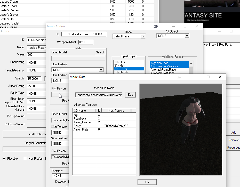Click the ArmorAddon window pin icon
This screenshot has width=240, height=187.
pyautogui.click(x=156, y=26)
